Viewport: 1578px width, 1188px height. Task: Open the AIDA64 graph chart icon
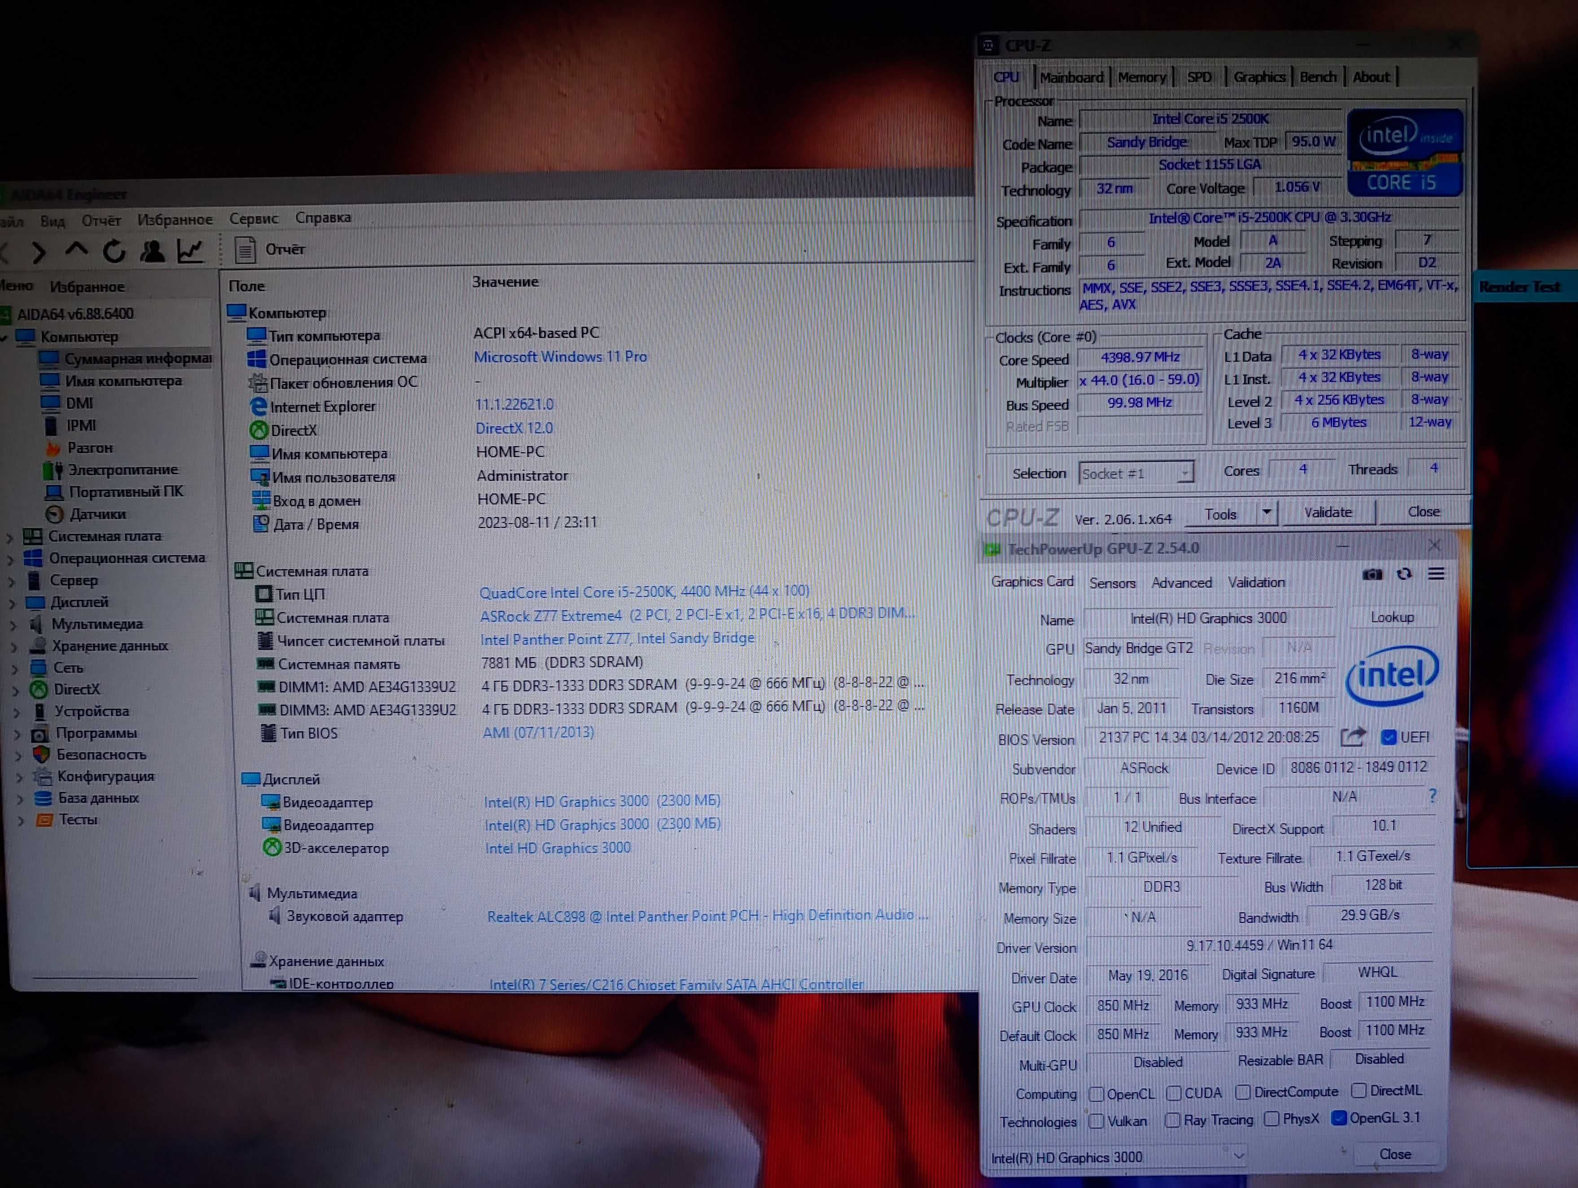click(191, 250)
